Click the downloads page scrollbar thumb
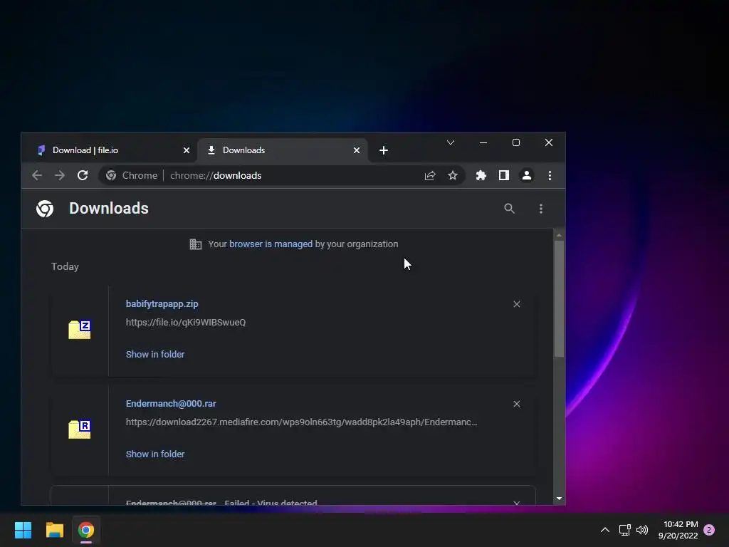The image size is (729, 547). point(560,298)
